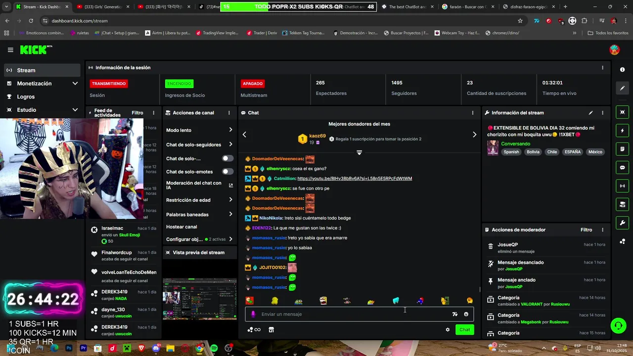633x356 pixels.
Task: Open chat panel three-dot menu
Action: (473, 113)
